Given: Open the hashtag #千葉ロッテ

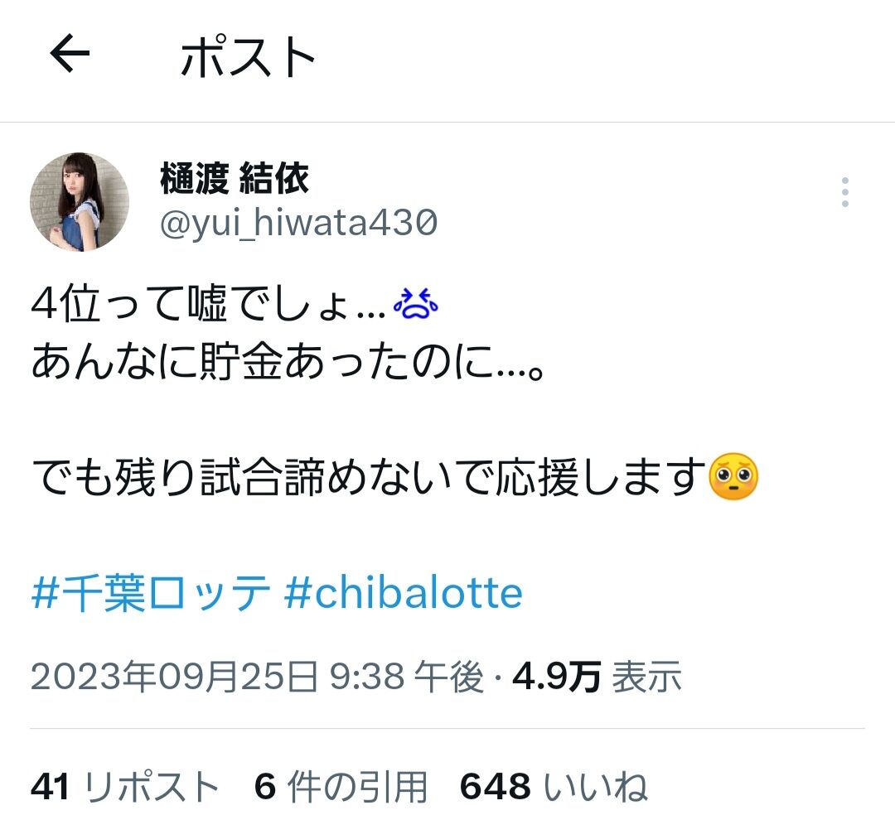Looking at the screenshot, I should click(x=151, y=594).
